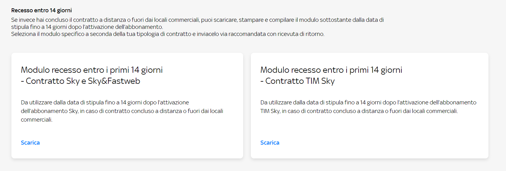The height and width of the screenshot is (171, 506).
Task: Click "Modulo recesso" title line in the Sky&Fastweb card
Action: point(92,70)
